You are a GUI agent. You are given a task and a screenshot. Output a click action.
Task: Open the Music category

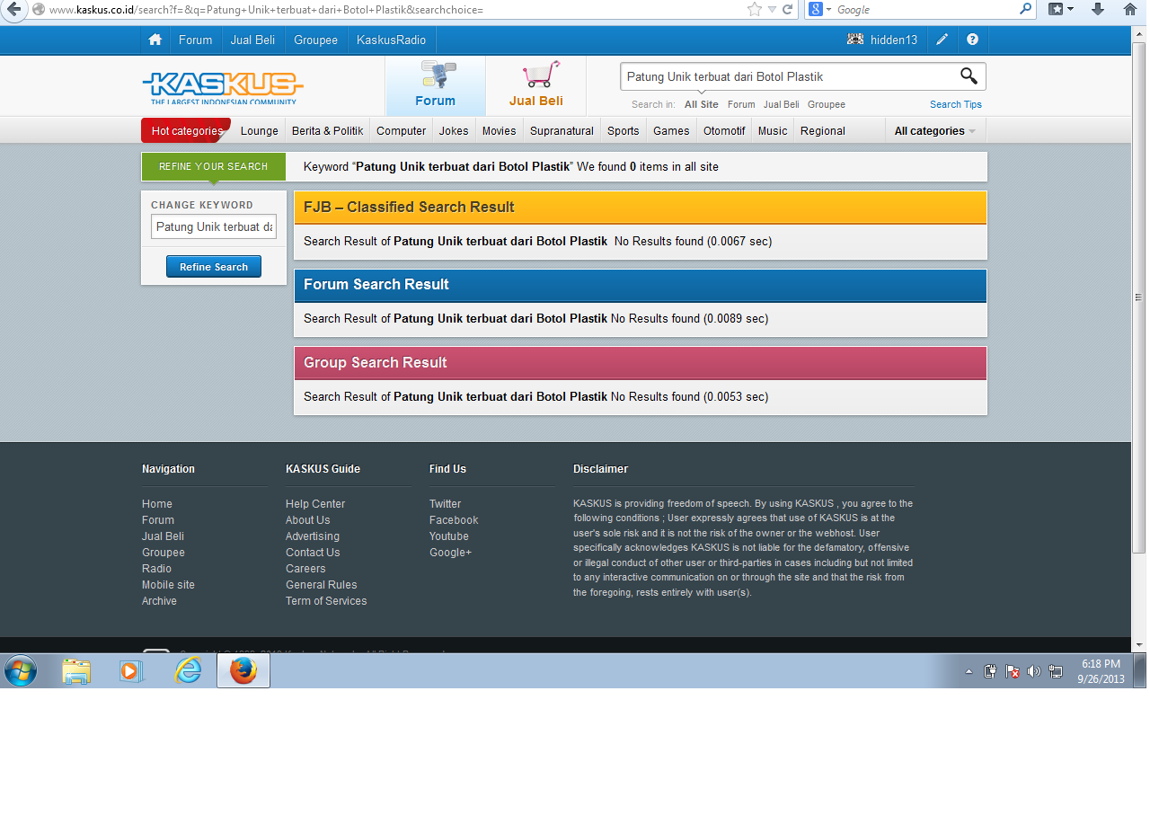(773, 130)
